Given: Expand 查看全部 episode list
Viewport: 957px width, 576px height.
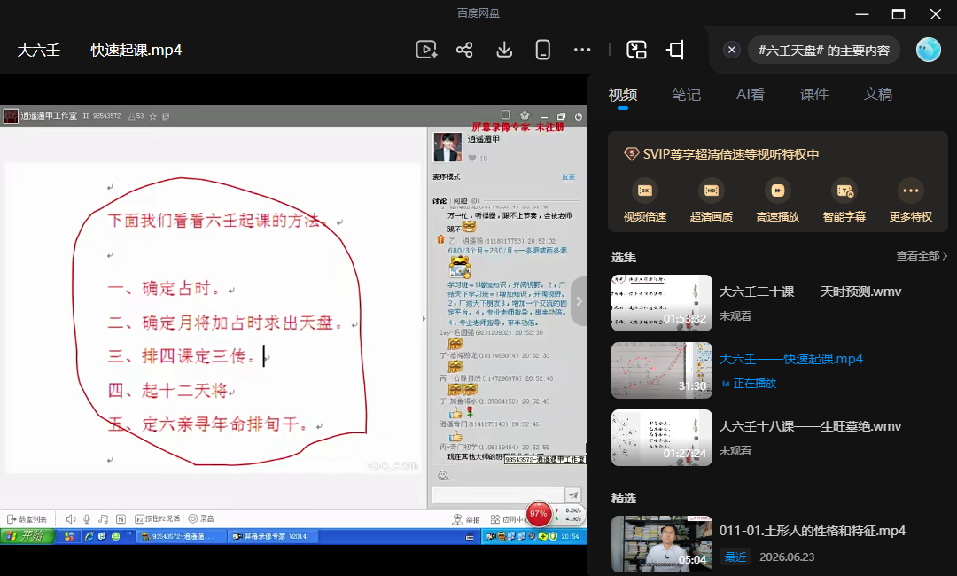Looking at the screenshot, I should coord(922,256).
